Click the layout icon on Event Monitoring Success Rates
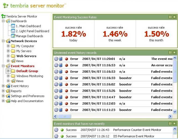Image resolution: width=178 pixels, height=139 pixels. point(170,17)
